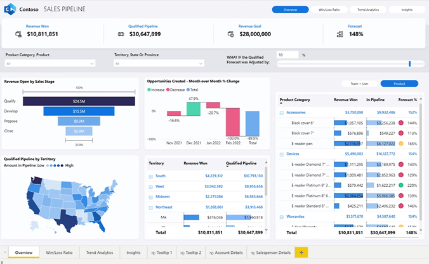The width and height of the screenshot is (429, 264).
Task: Click the hidden-page icon on Account Details tab
Action: pyautogui.click(x=211, y=253)
